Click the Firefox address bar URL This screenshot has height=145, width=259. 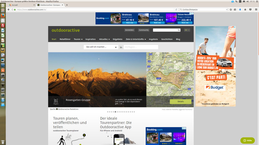31,10
